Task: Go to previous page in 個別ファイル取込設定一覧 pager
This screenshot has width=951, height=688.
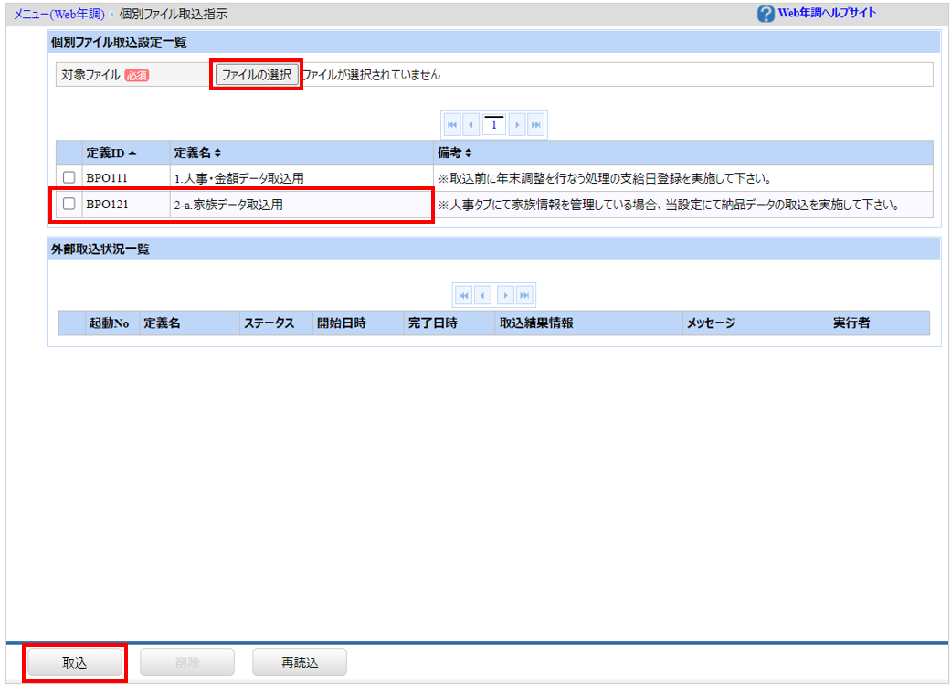Action: (x=470, y=125)
